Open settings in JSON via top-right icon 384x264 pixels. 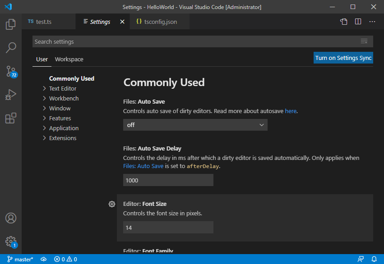point(343,21)
